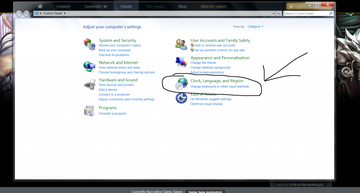Click Let Windows suggest settings link
This screenshot has height=193, width=360.
(x=211, y=99)
